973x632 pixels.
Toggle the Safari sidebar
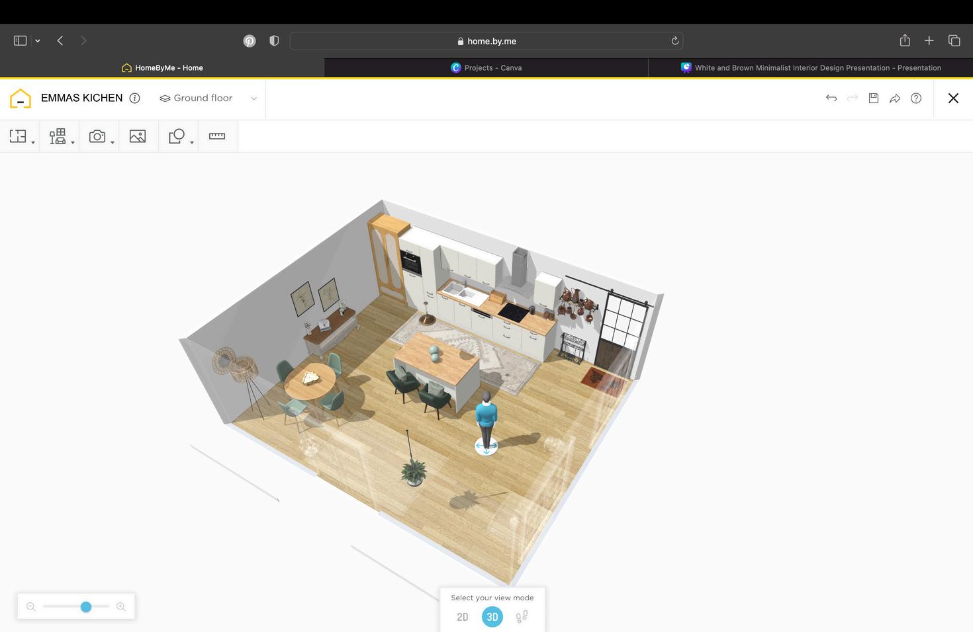[21, 41]
